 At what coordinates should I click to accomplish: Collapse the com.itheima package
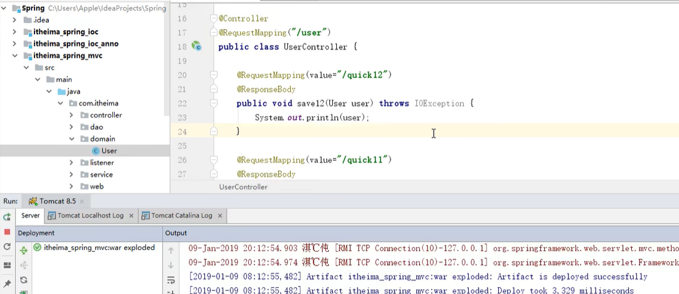(60, 103)
